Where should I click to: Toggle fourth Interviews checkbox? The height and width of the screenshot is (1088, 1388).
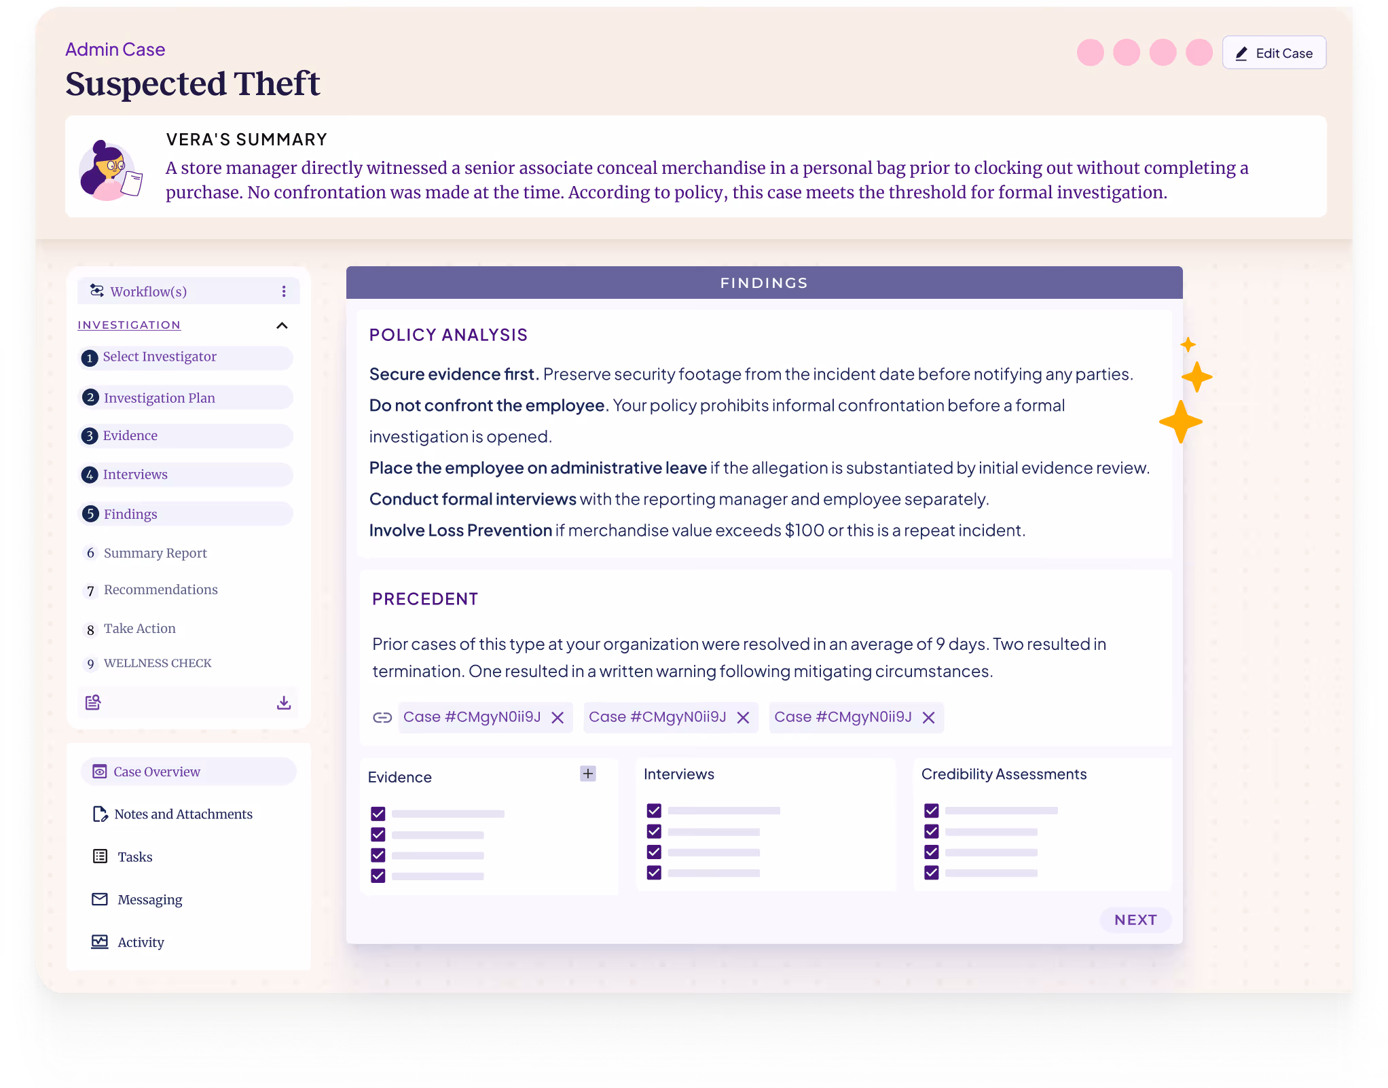(x=654, y=873)
